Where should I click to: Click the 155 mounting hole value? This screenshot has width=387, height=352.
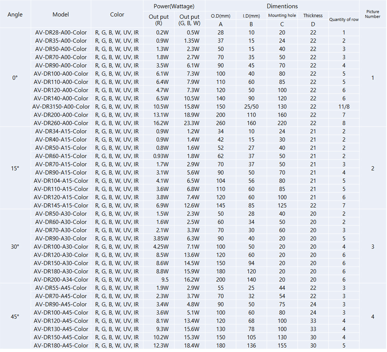click(282, 346)
